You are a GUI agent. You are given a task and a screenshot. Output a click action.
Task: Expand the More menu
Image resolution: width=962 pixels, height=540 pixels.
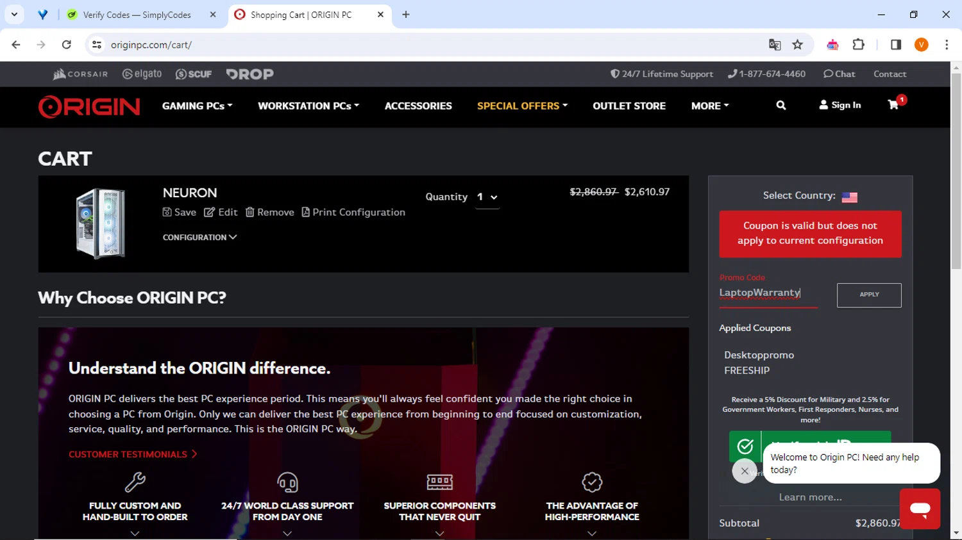(710, 106)
